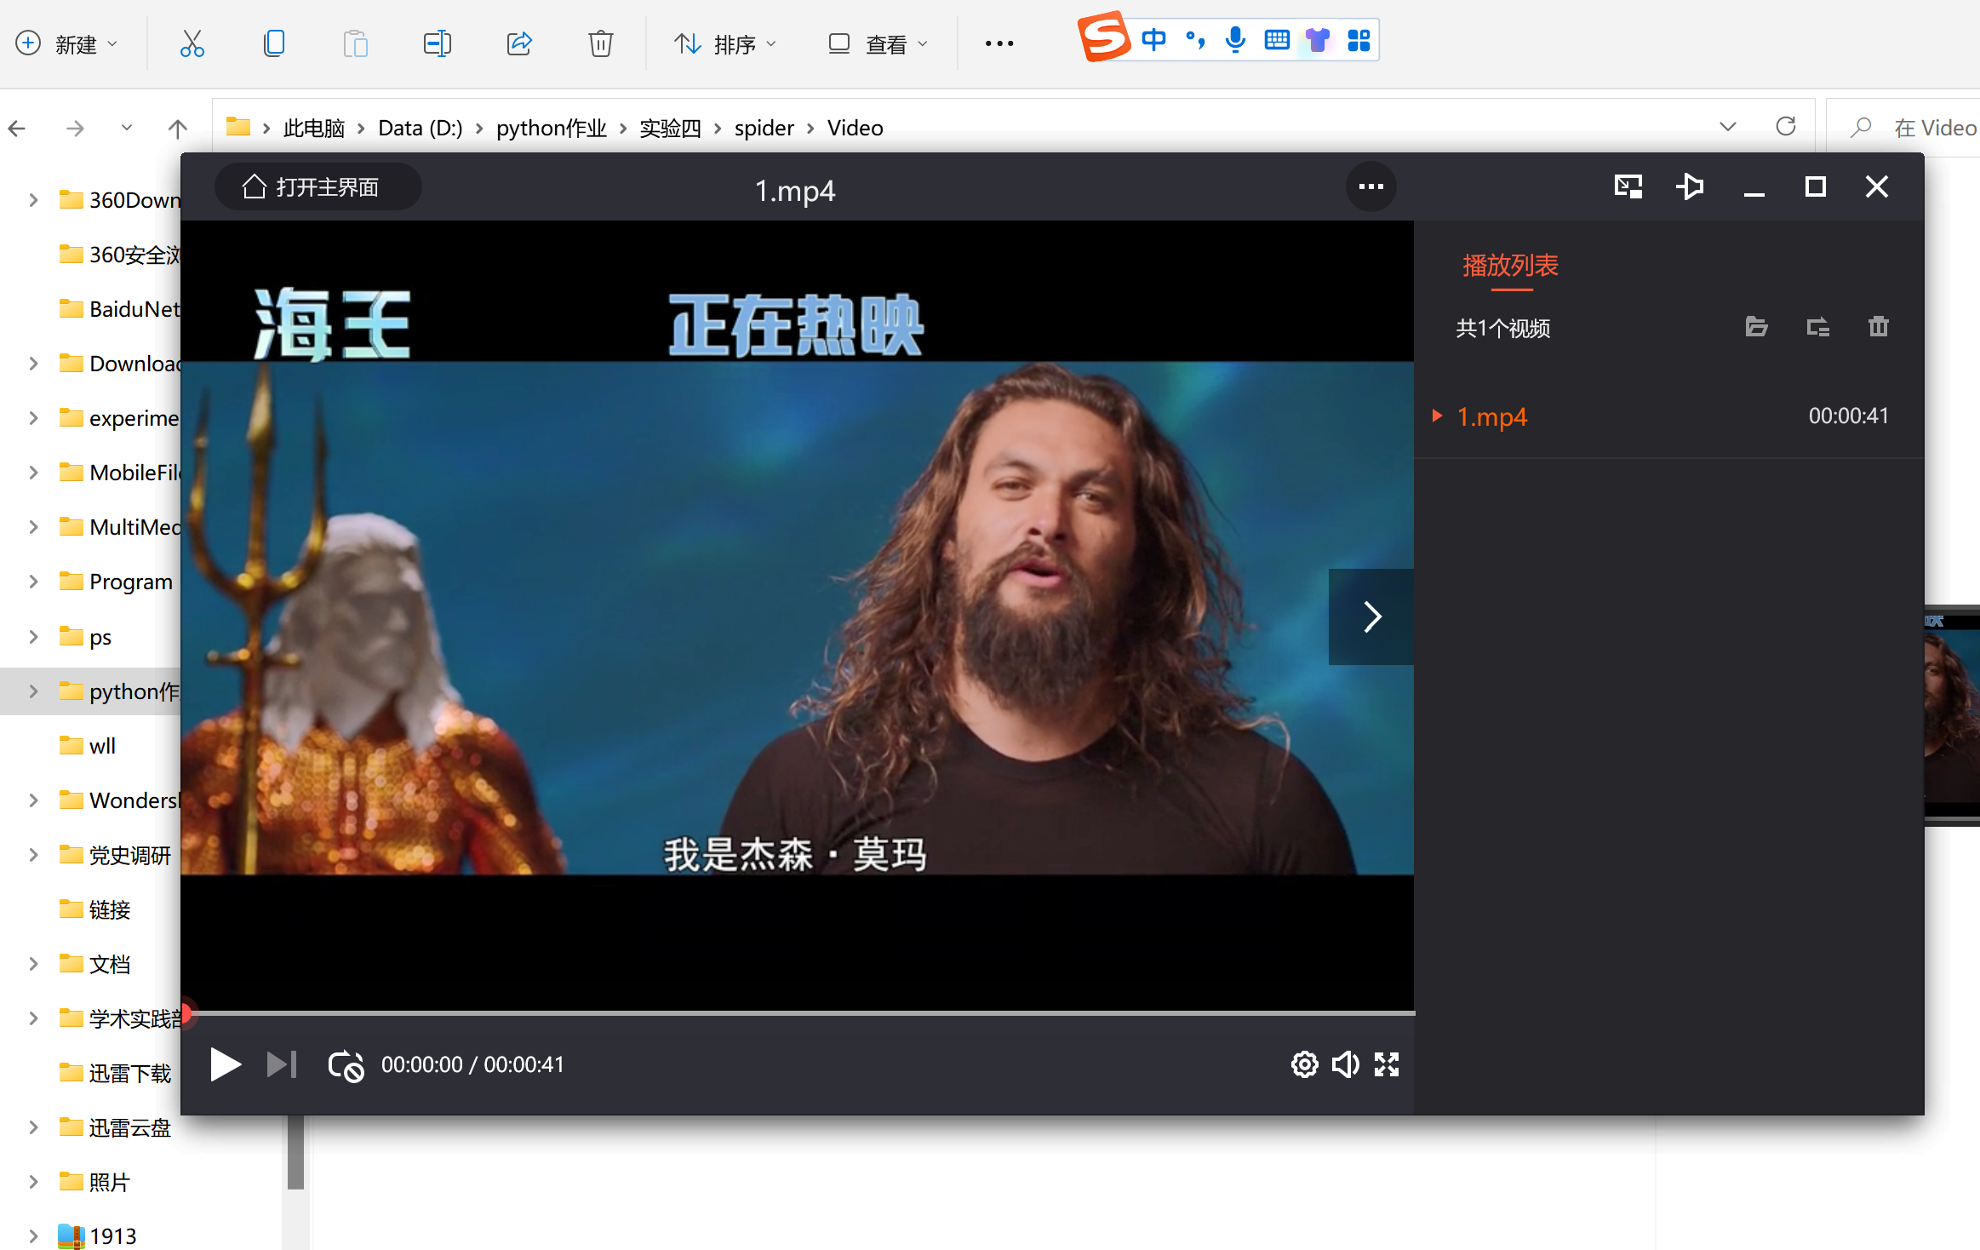Viewport: 1980px width, 1250px height.
Task: Click the Copy icon in Explorer toolbar
Action: click(274, 43)
